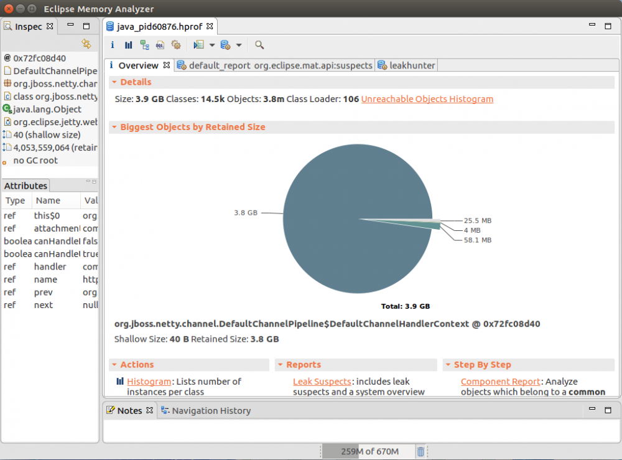This screenshot has height=460, width=622.
Task: Run garbage collector trash icon
Action: (420, 451)
